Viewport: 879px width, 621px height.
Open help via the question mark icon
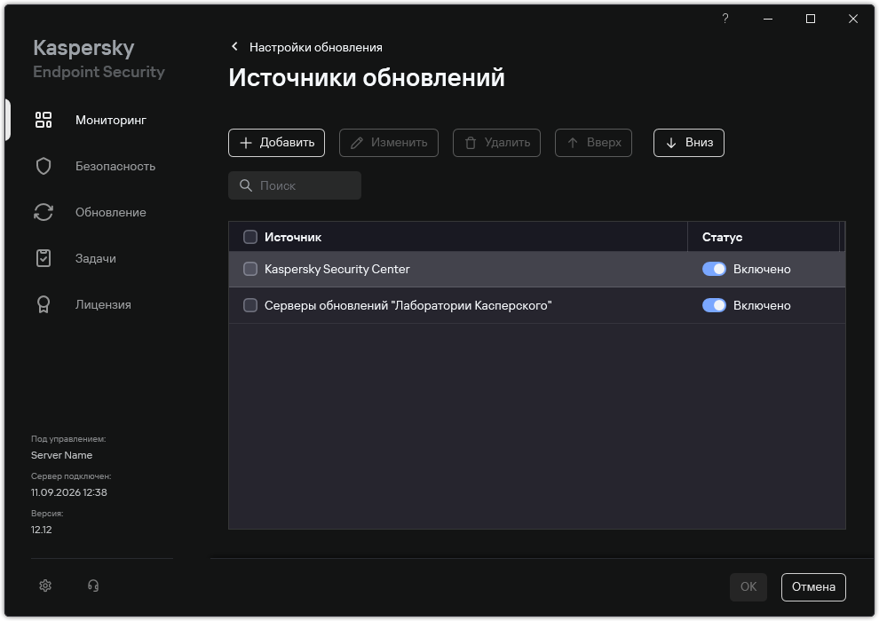click(x=725, y=19)
